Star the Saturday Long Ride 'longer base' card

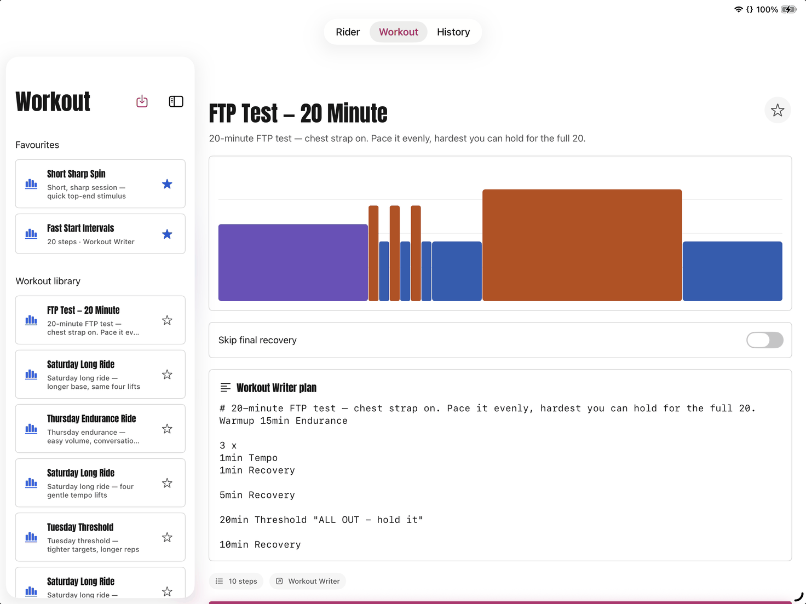167,375
